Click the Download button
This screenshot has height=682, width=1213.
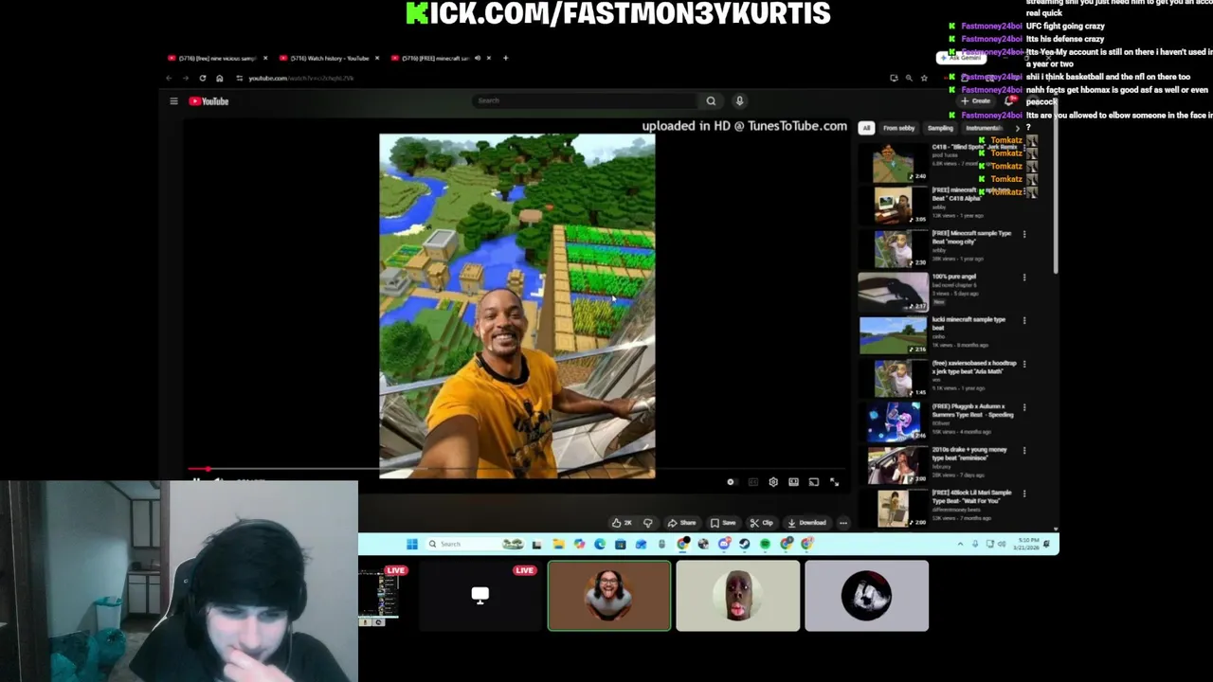click(806, 523)
